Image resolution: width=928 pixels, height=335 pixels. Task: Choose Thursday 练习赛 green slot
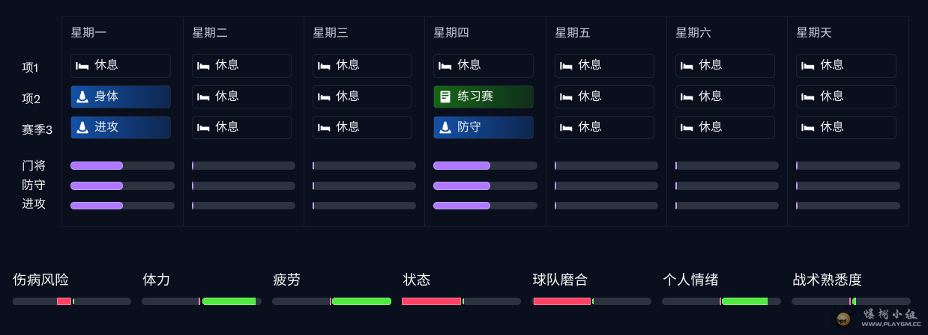coord(483,96)
